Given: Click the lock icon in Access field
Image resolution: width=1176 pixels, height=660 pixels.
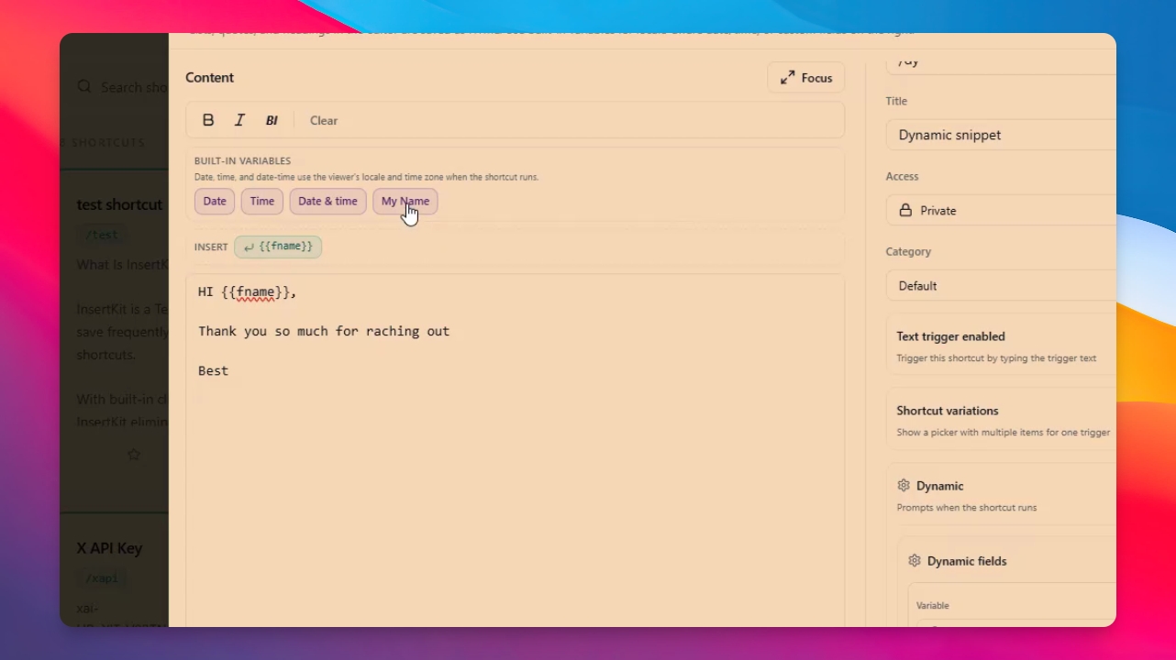Looking at the screenshot, I should (x=906, y=210).
